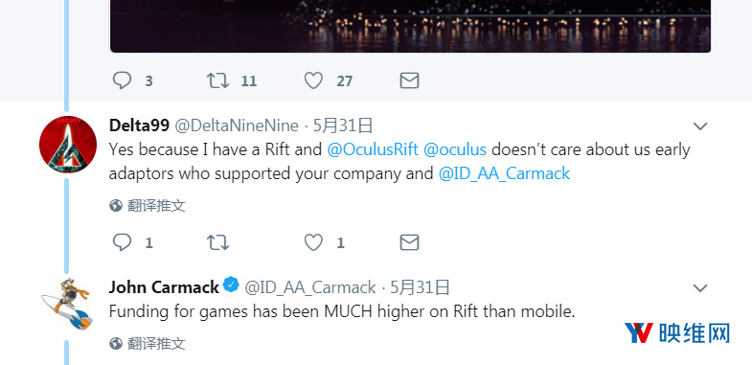The width and height of the screenshot is (752, 365).
Task: Share Delta99's tweet via message envelope
Action: point(410,242)
